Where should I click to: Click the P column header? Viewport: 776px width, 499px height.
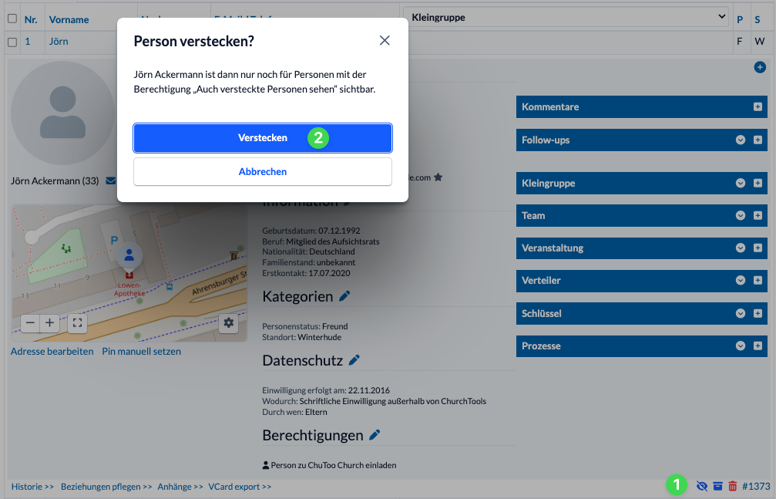click(740, 20)
